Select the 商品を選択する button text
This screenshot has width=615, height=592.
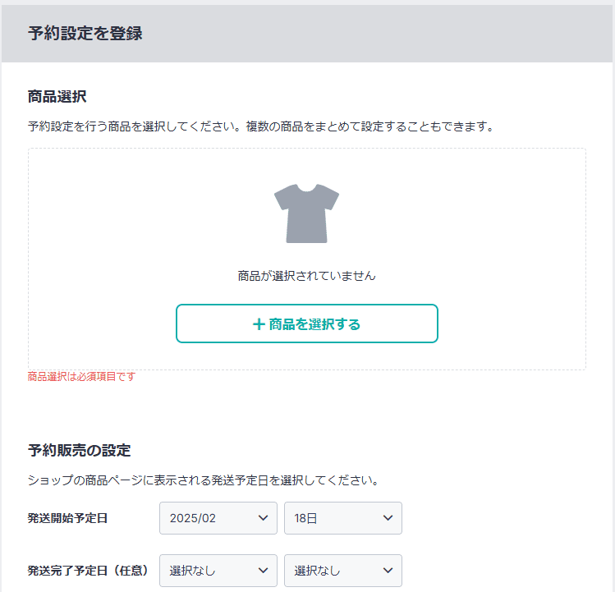point(314,324)
